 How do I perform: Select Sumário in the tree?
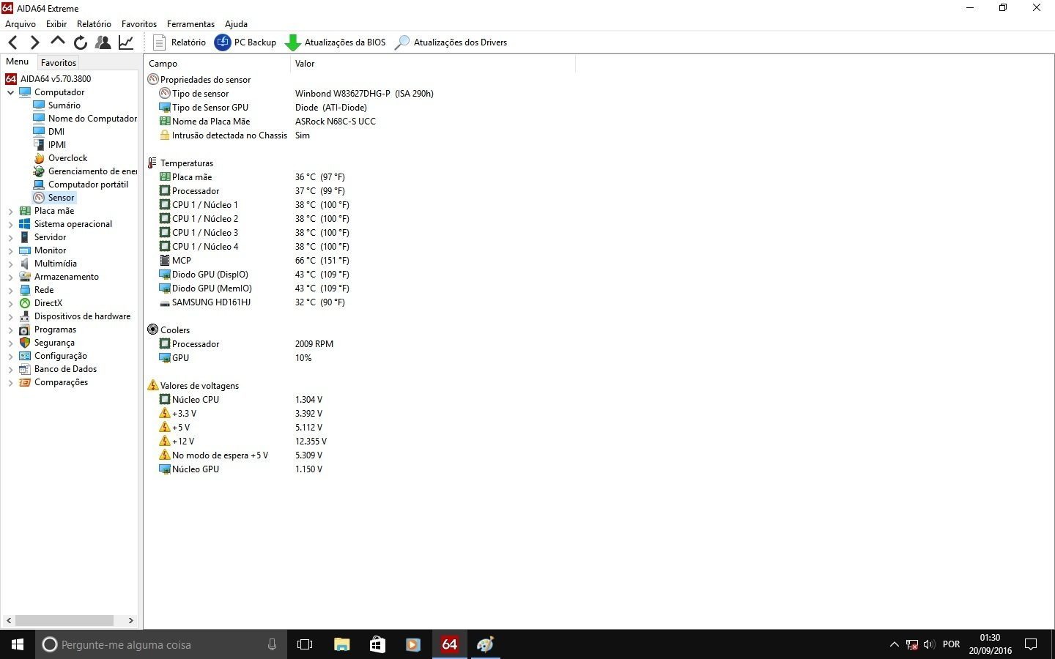coord(64,105)
